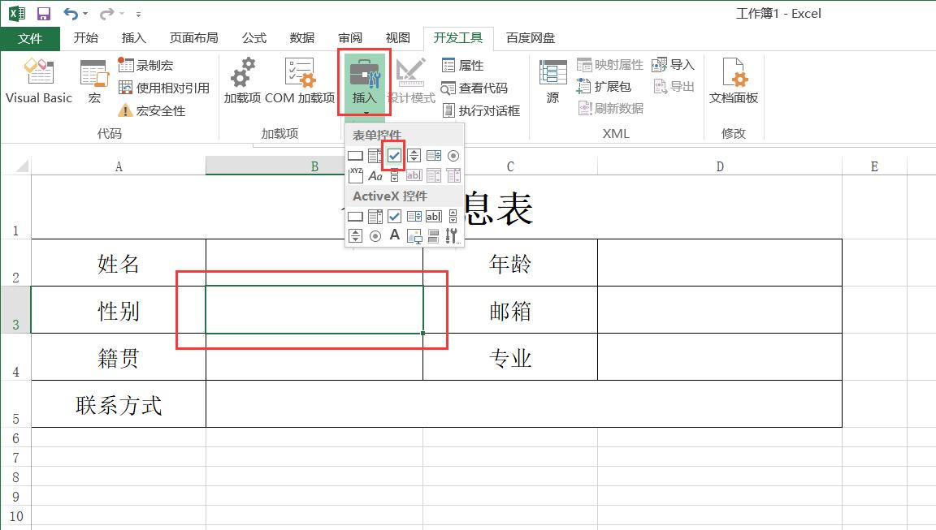Insert a form control Group Box
The width and height of the screenshot is (936, 530).
[x=355, y=175]
